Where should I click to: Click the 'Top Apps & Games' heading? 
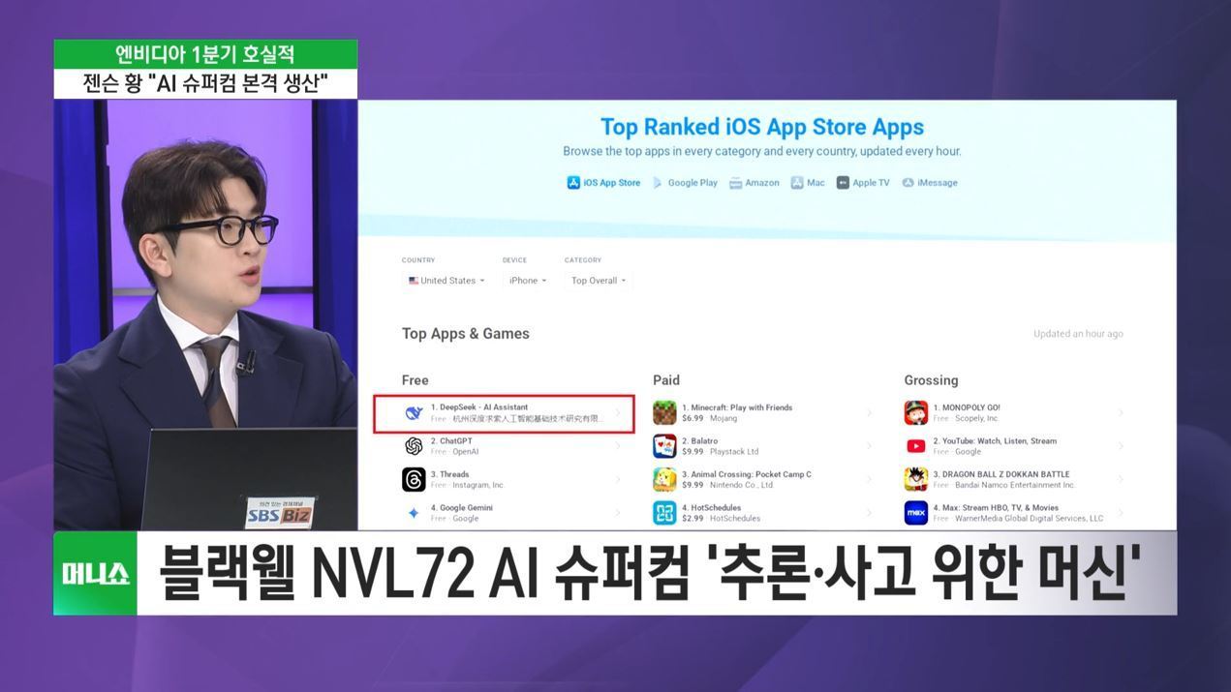466,334
